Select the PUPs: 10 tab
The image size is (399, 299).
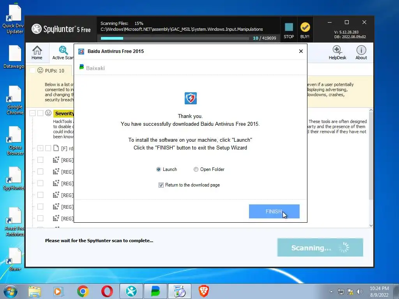click(x=49, y=70)
